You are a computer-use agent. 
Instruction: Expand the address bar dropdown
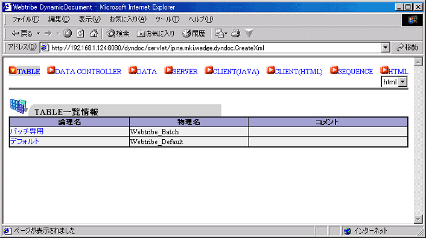pos(385,48)
